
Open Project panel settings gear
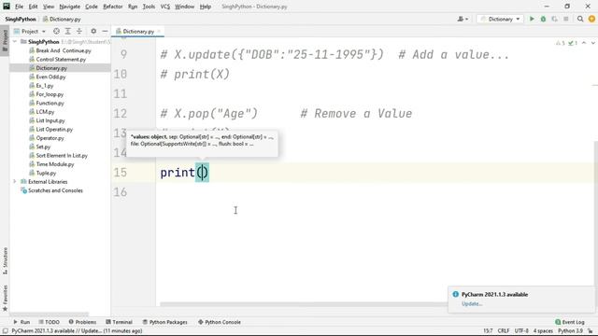93,31
